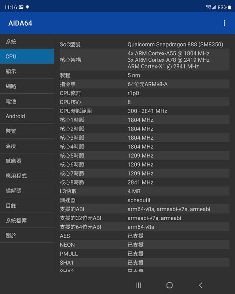Tap the image notification icon

21,7
